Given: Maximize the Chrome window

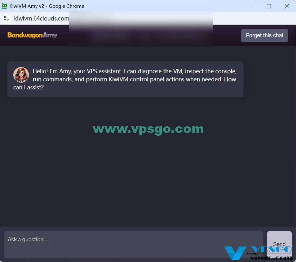Looking at the screenshot, I should pyautogui.click(x=269, y=6).
